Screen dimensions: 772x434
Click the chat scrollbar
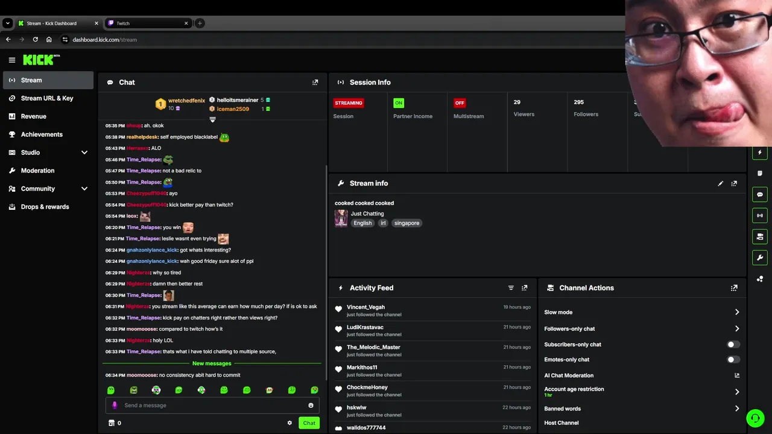[326, 271]
